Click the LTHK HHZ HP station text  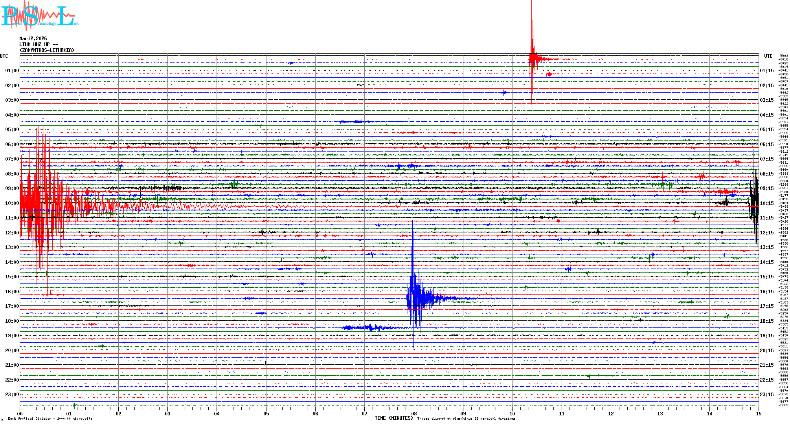click(39, 44)
